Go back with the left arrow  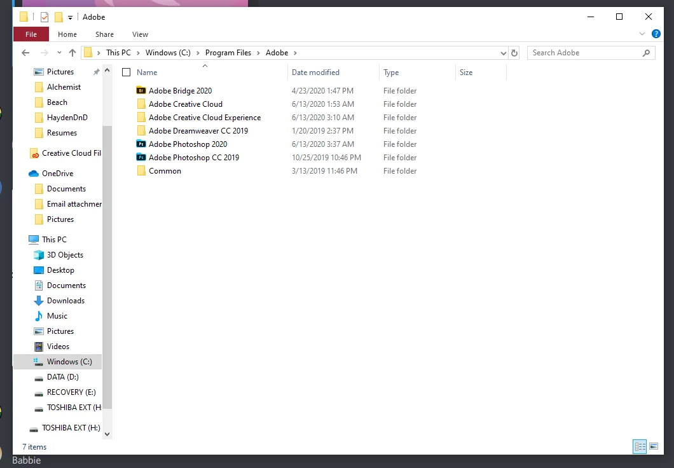pos(26,53)
